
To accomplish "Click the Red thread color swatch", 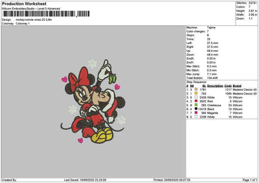I will tap(196, 101).
